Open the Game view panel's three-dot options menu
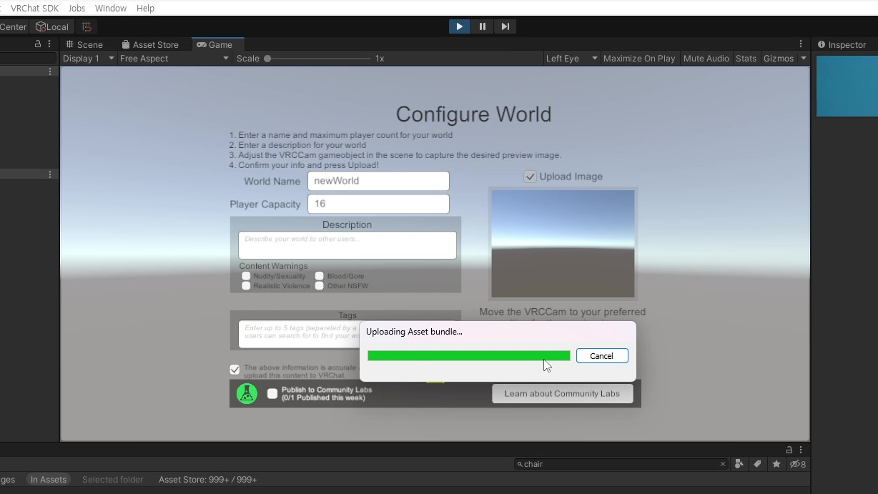Image resolution: width=878 pixels, height=494 pixels. click(x=801, y=44)
